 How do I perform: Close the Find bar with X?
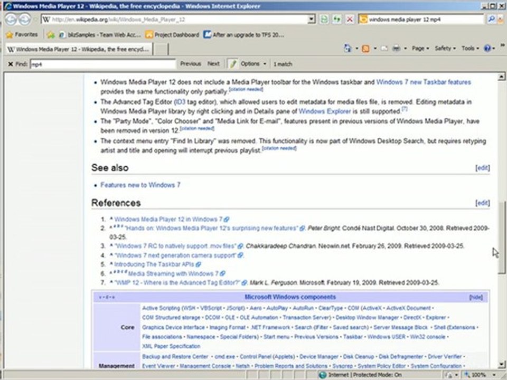click(11, 64)
